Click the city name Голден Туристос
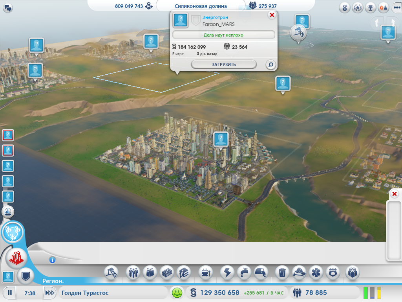The image size is (402, 302). coord(85,293)
